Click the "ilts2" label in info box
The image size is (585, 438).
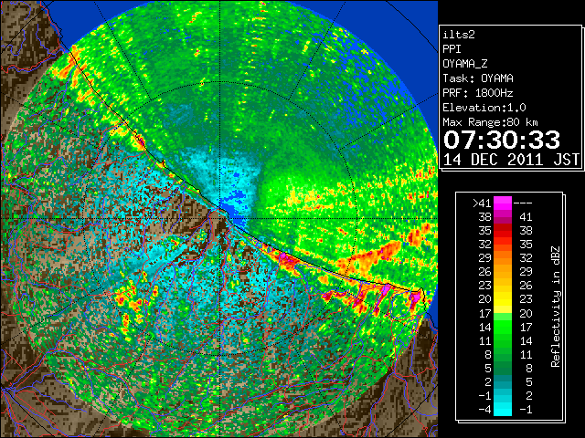pos(459,35)
